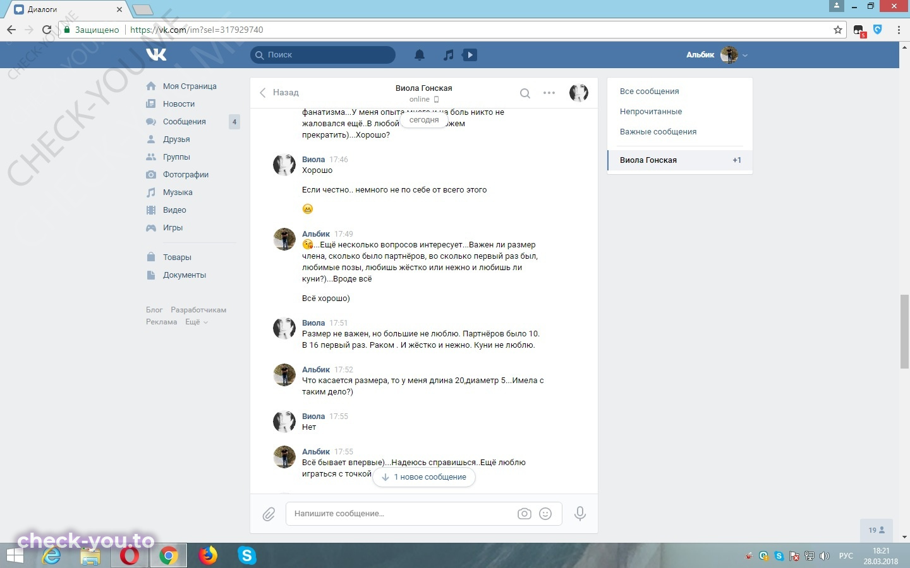The image size is (910, 568).
Task: Click the camera icon in message box
Action: (x=525, y=514)
